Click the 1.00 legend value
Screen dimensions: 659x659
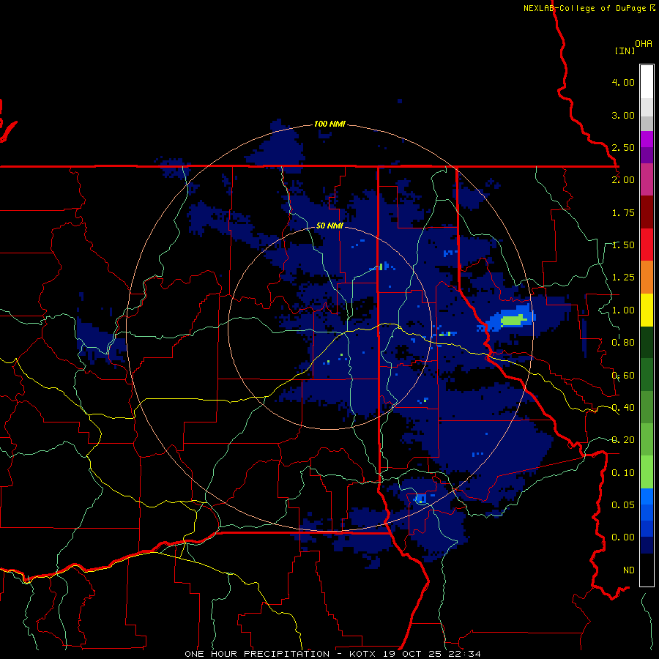tap(623, 310)
